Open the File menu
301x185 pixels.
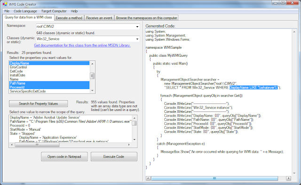[7, 11]
